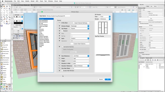Switch to the Render tab in Obj Info
This screenshot has height=92, width=165.
pos(155,6)
